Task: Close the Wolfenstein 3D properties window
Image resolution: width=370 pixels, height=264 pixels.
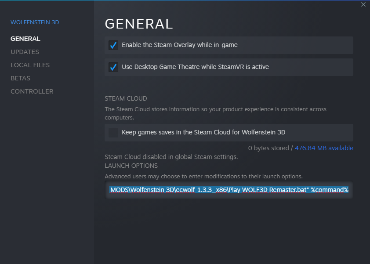Action: click(x=363, y=5)
